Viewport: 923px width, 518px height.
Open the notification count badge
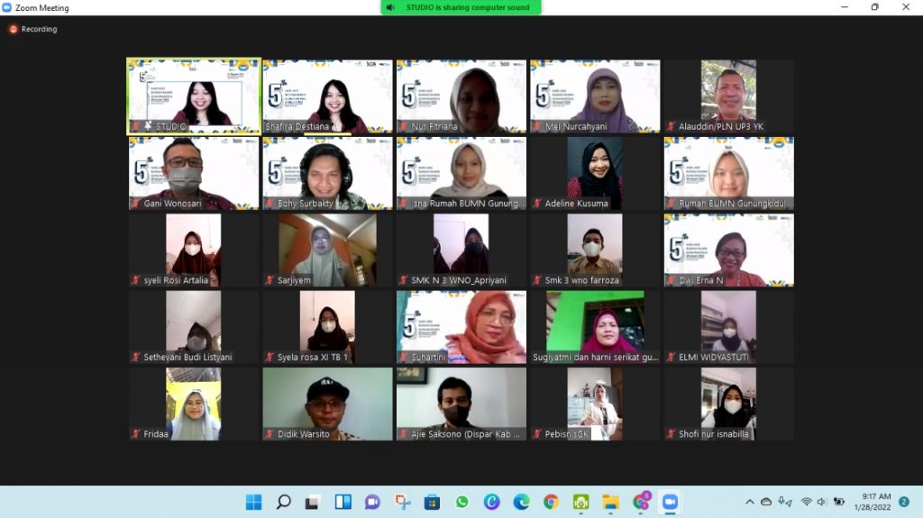point(904,502)
